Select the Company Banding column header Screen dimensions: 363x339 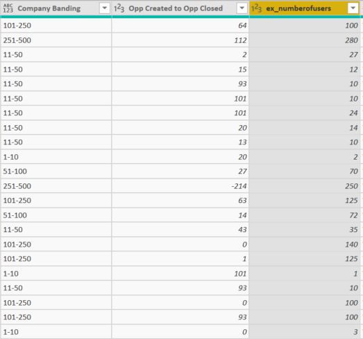point(56,8)
